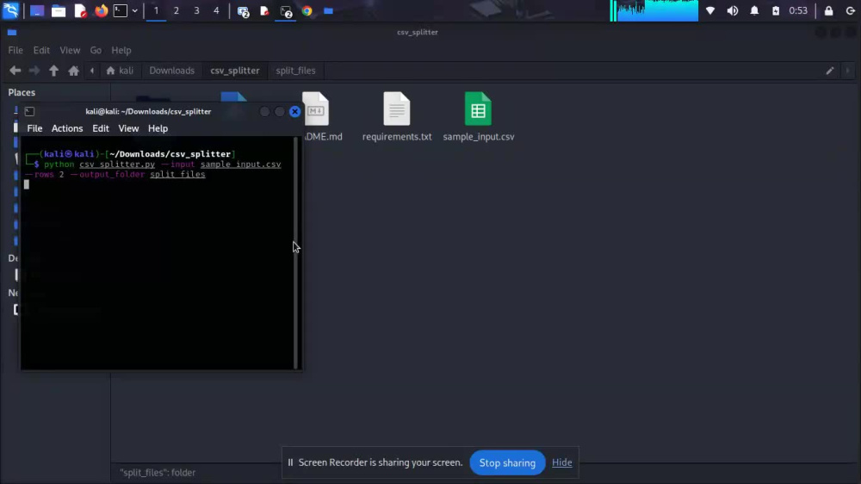Viewport: 861px width, 484px height.
Task: Select Downloads in the path bar
Action: click(x=172, y=71)
